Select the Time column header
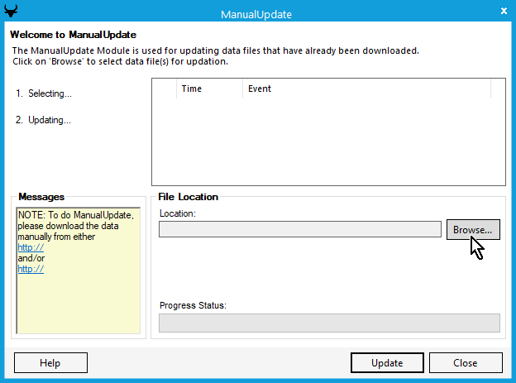 (x=208, y=89)
